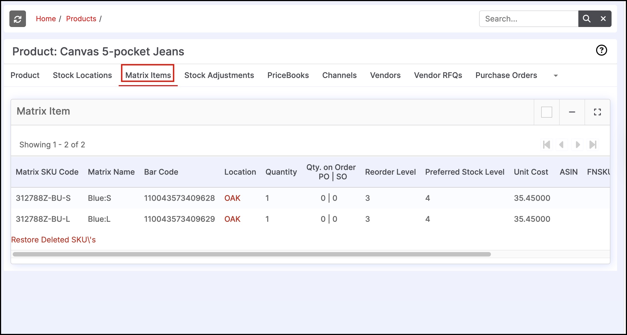Image resolution: width=627 pixels, height=335 pixels.
Task: Open the Vendor RFQs tab
Action: pyautogui.click(x=438, y=75)
